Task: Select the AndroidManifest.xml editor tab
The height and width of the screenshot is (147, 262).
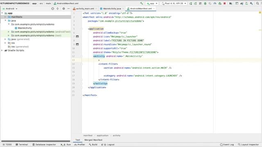Action: pos(141,9)
